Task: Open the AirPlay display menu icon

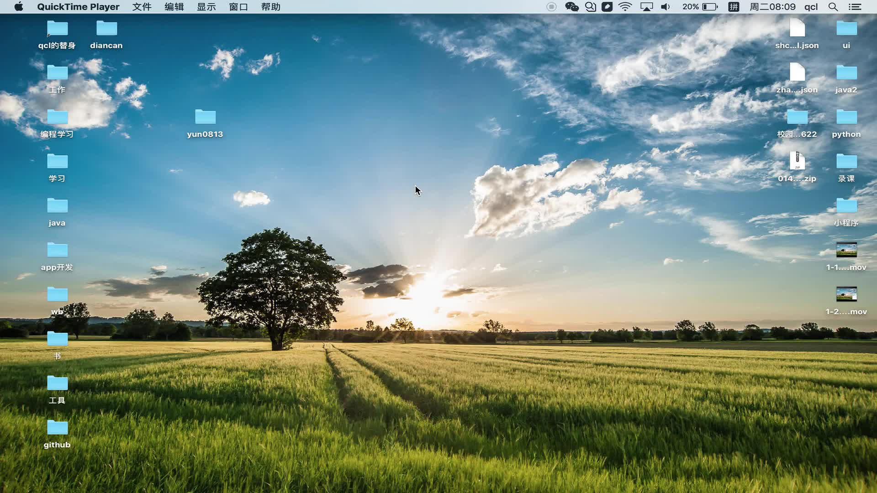Action: click(646, 7)
